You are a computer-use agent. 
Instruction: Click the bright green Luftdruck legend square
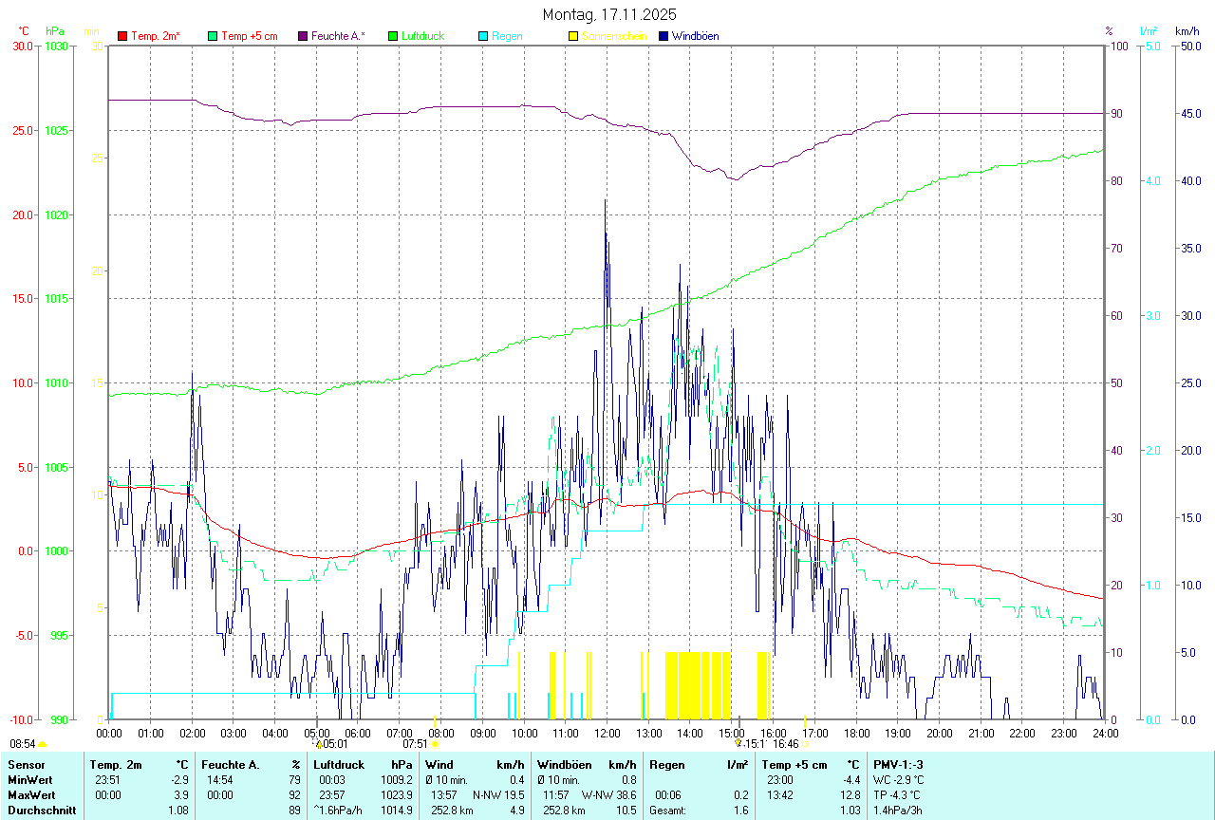[x=393, y=36]
